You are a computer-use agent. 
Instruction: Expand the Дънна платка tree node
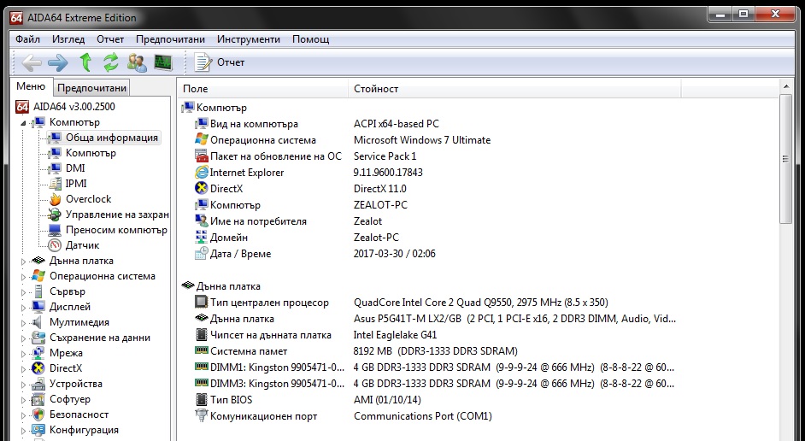click(23, 262)
